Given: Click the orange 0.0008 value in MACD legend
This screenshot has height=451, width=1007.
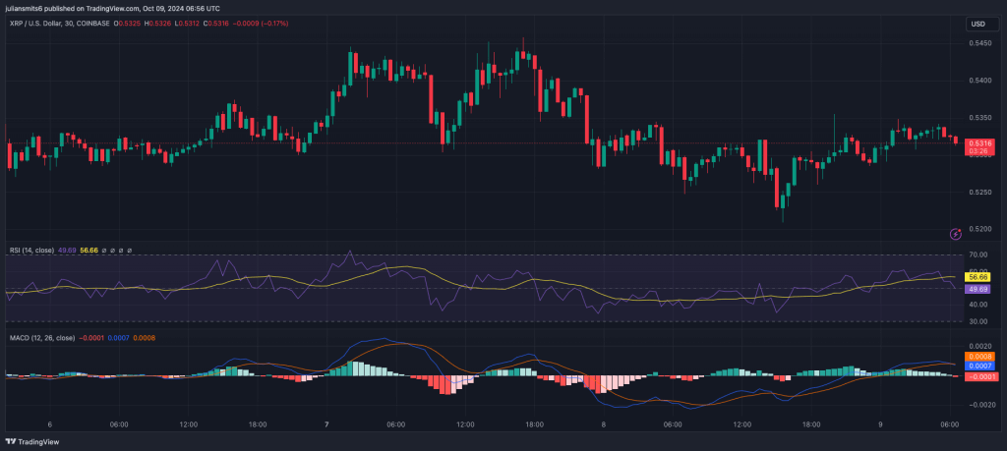Looking at the screenshot, I should pos(144,337).
